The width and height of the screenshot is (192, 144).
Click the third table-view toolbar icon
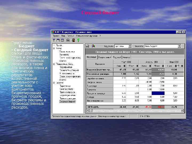[62, 40]
